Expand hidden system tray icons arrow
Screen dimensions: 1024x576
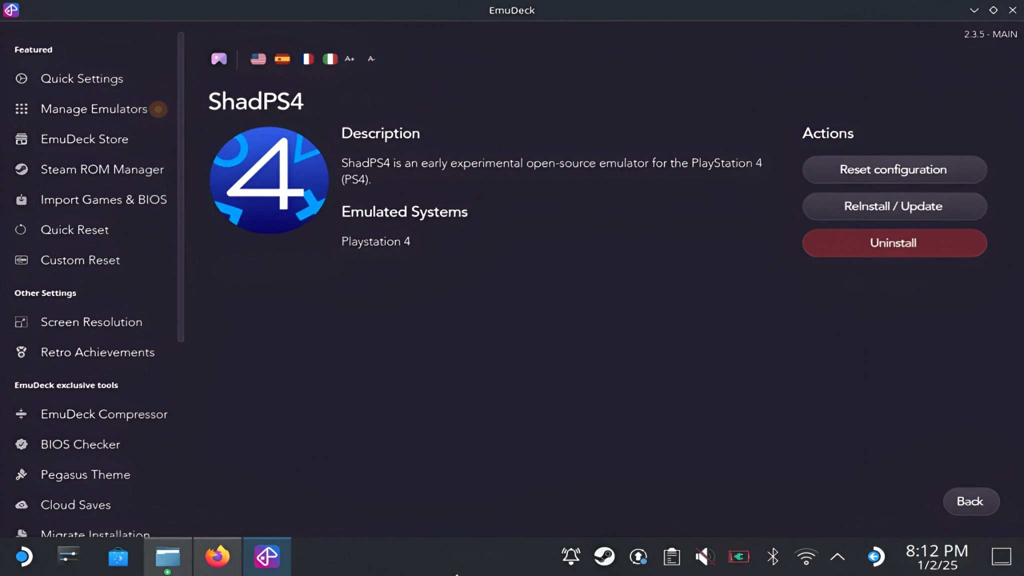pos(837,556)
